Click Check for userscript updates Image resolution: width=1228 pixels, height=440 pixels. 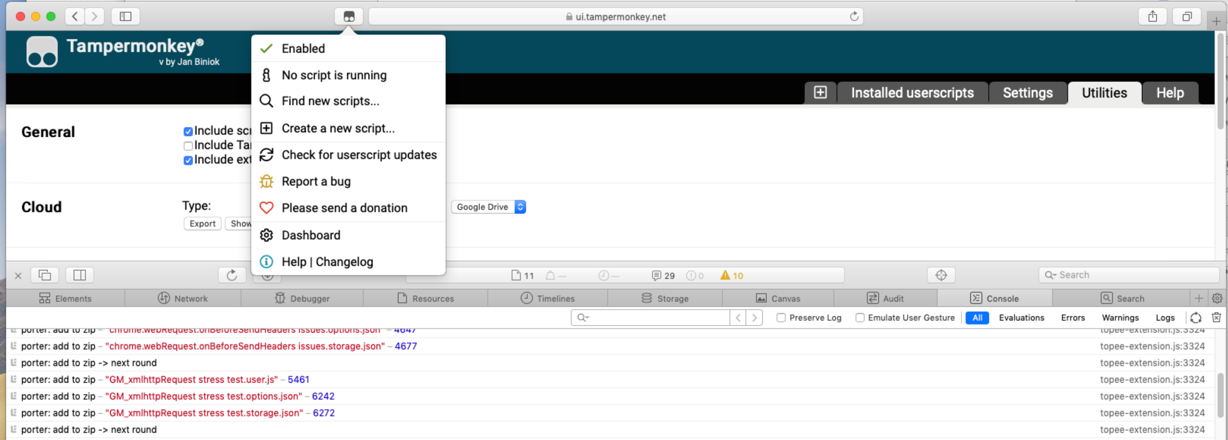tap(348, 155)
